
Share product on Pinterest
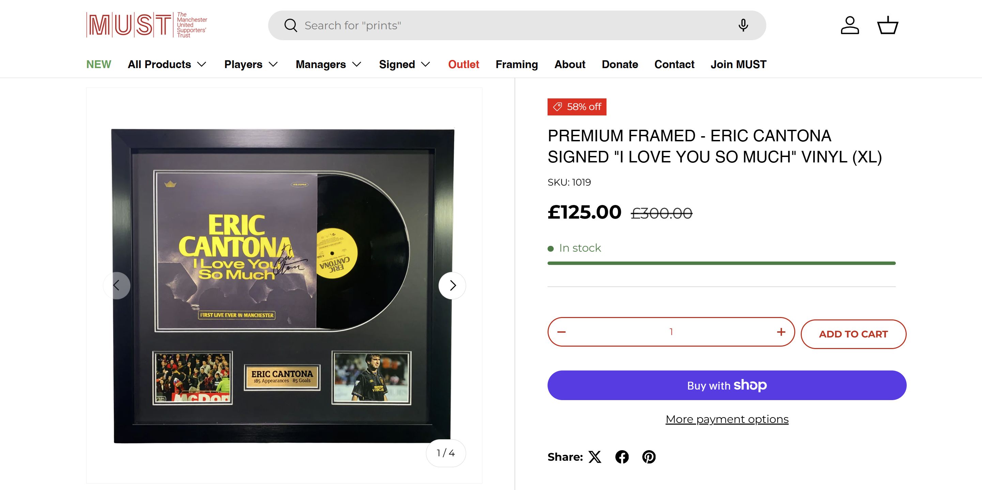pyautogui.click(x=649, y=457)
